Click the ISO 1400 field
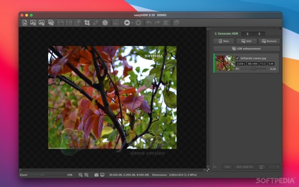This screenshot has width=299, height=187. coord(252,64)
